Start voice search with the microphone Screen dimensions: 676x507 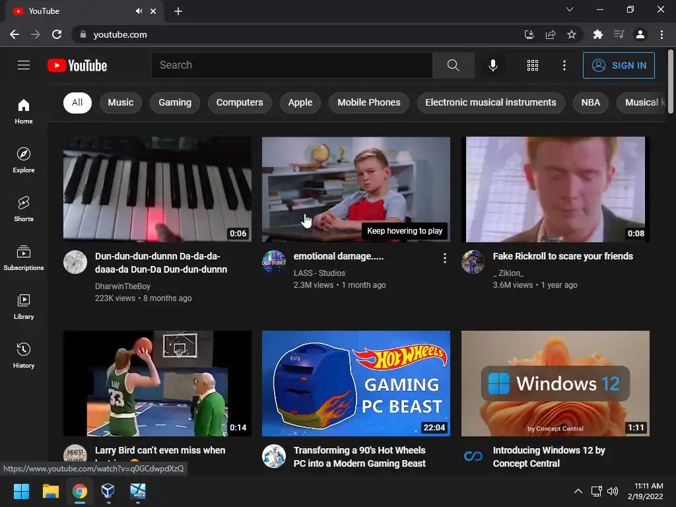[492, 65]
